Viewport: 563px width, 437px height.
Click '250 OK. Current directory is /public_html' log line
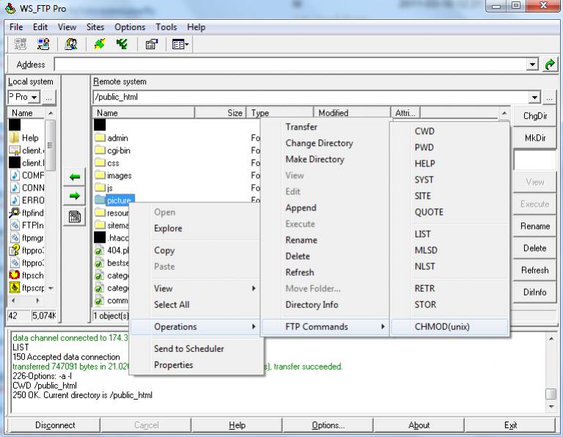(83, 395)
